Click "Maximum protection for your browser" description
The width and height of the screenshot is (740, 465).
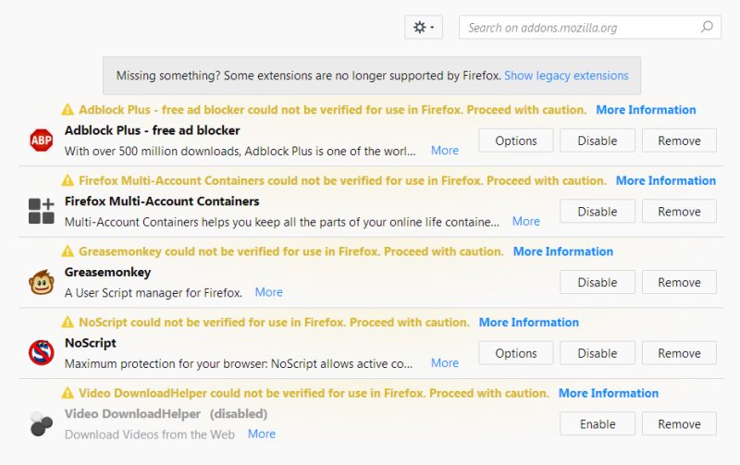click(239, 363)
